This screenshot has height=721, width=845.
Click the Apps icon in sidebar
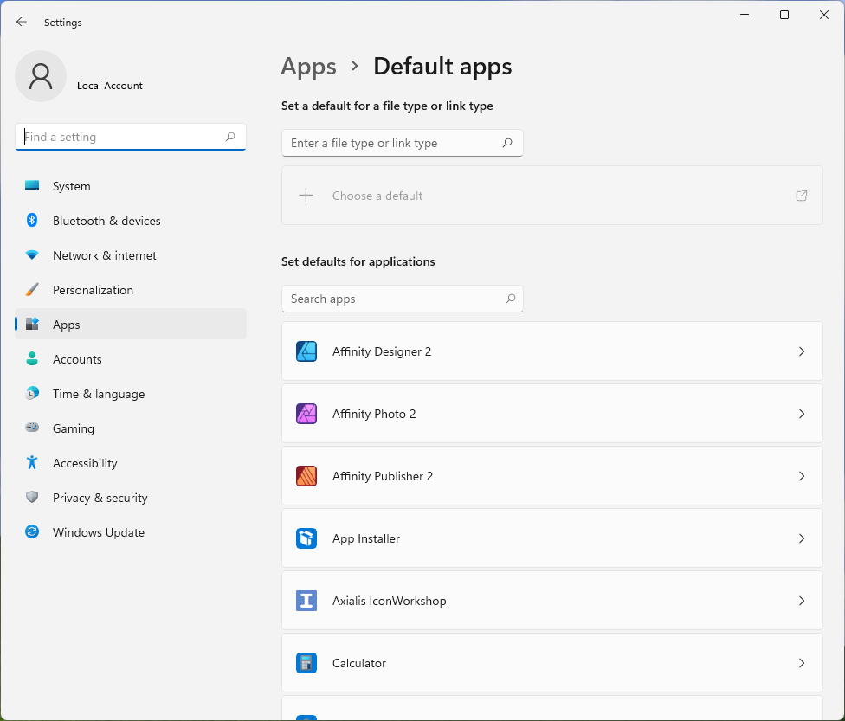click(32, 324)
